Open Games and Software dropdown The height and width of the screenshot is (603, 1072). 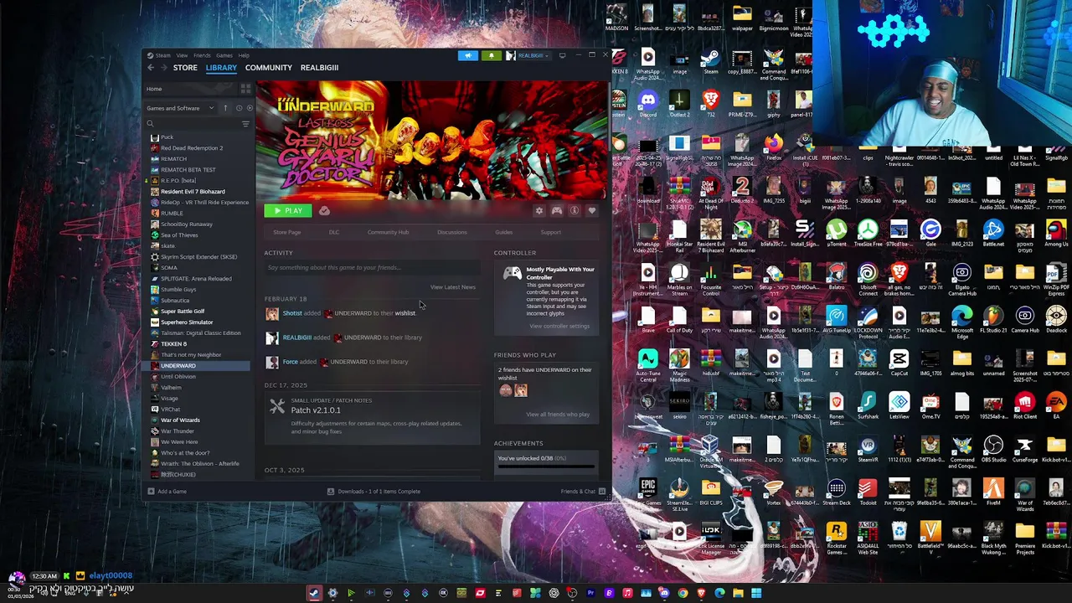(179, 108)
